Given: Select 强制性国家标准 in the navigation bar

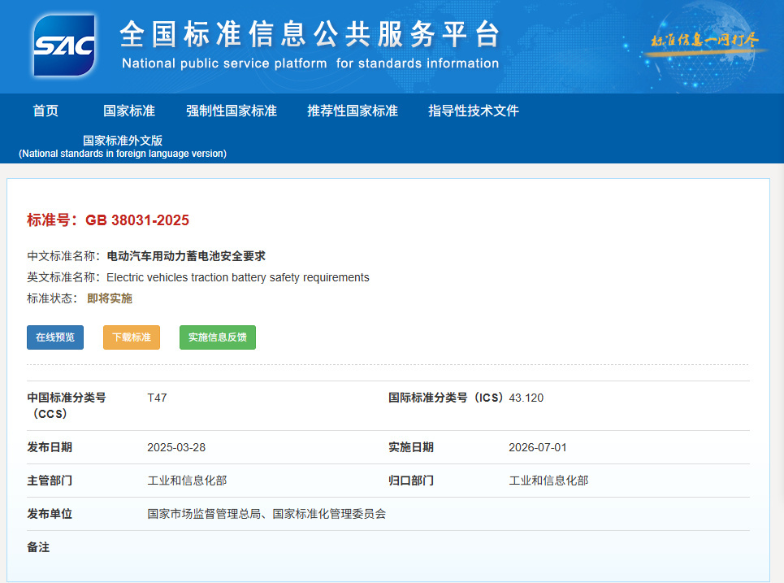Looking at the screenshot, I should 232,111.
